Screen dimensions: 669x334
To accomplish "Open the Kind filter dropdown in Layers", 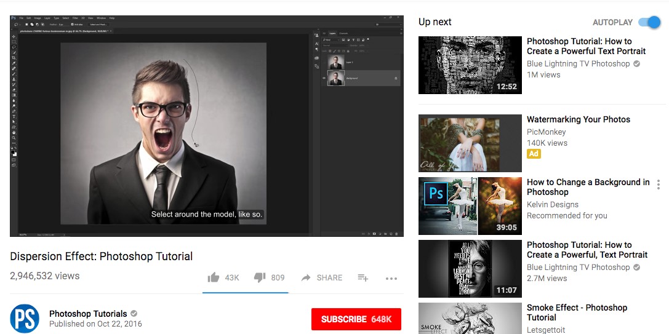I will click(331, 40).
